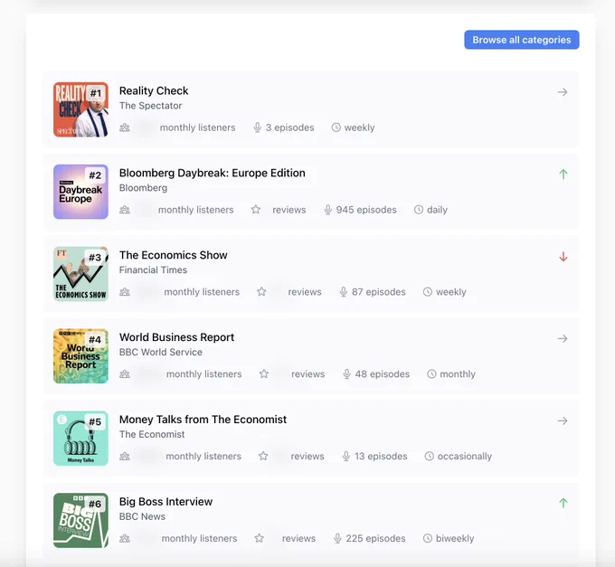The image size is (615, 567).
Task: Click the unchanged-rank arrow on Reality Check
Action: (x=563, y=92)
